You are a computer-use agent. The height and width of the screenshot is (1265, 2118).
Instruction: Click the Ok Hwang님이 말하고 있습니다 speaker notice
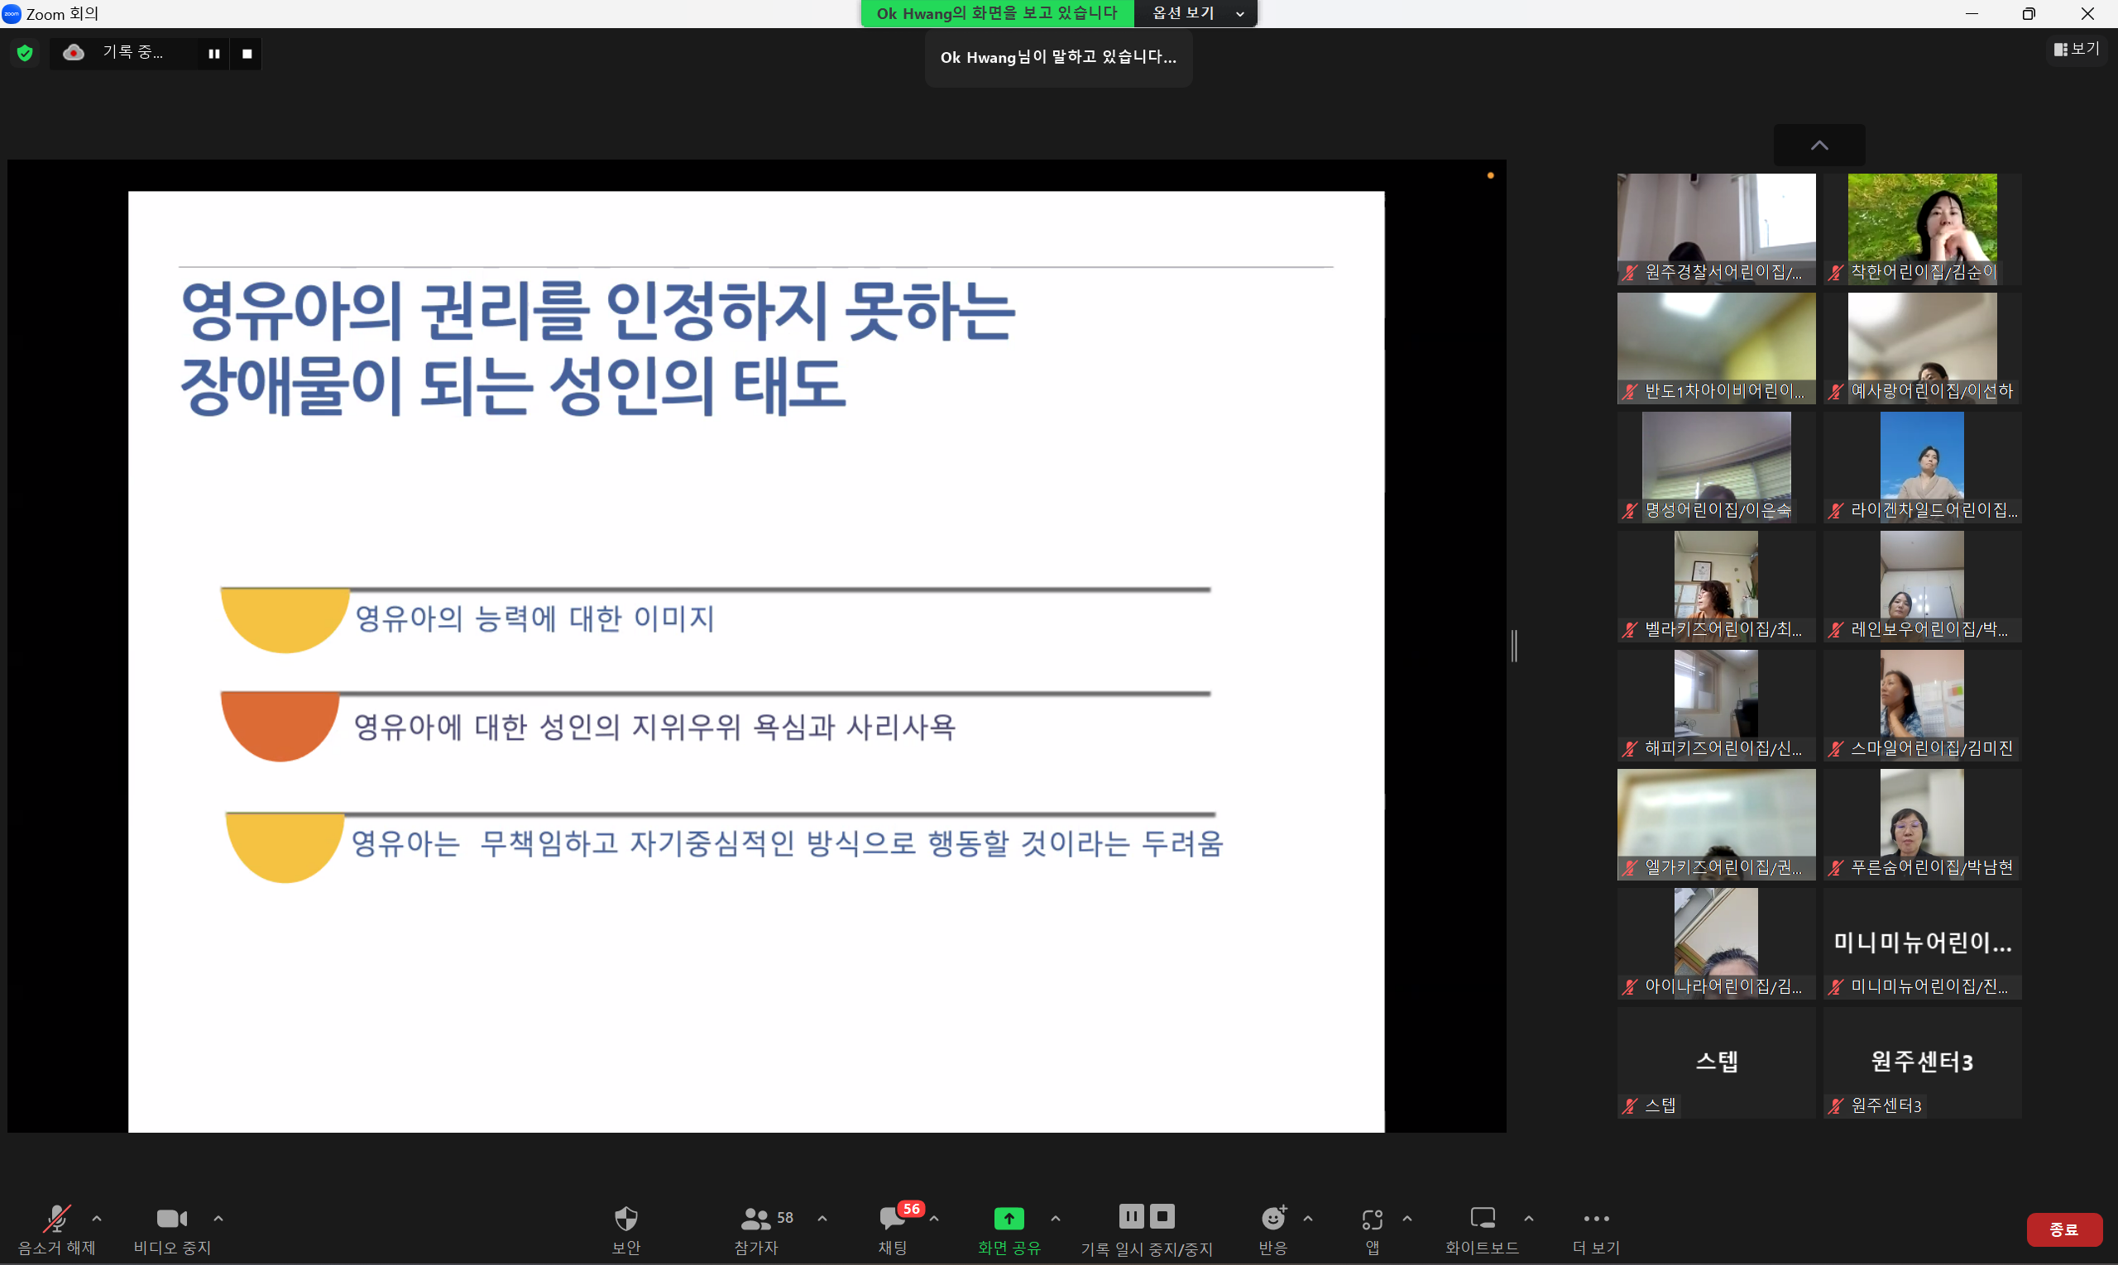(1058, 57)
